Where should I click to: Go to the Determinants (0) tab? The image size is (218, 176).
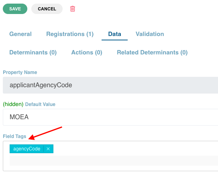coord(33,52)
